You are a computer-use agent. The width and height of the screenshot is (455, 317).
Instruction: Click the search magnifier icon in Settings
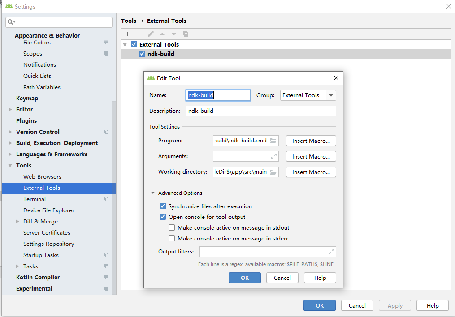point(11,22)
